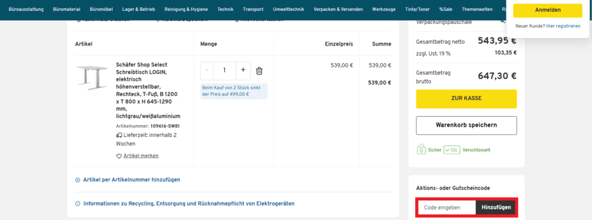Delete the Schreibtisch LOGIN item via trash icon
This screenshot has width=592, height=220.
(x=260, y=70)
